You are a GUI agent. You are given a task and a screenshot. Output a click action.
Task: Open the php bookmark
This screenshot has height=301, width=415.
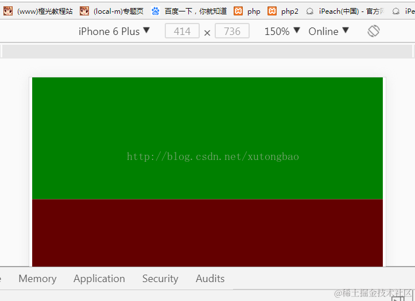coord(247,11)
